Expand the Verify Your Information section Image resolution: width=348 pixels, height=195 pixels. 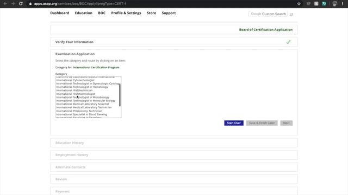point(174,42)
